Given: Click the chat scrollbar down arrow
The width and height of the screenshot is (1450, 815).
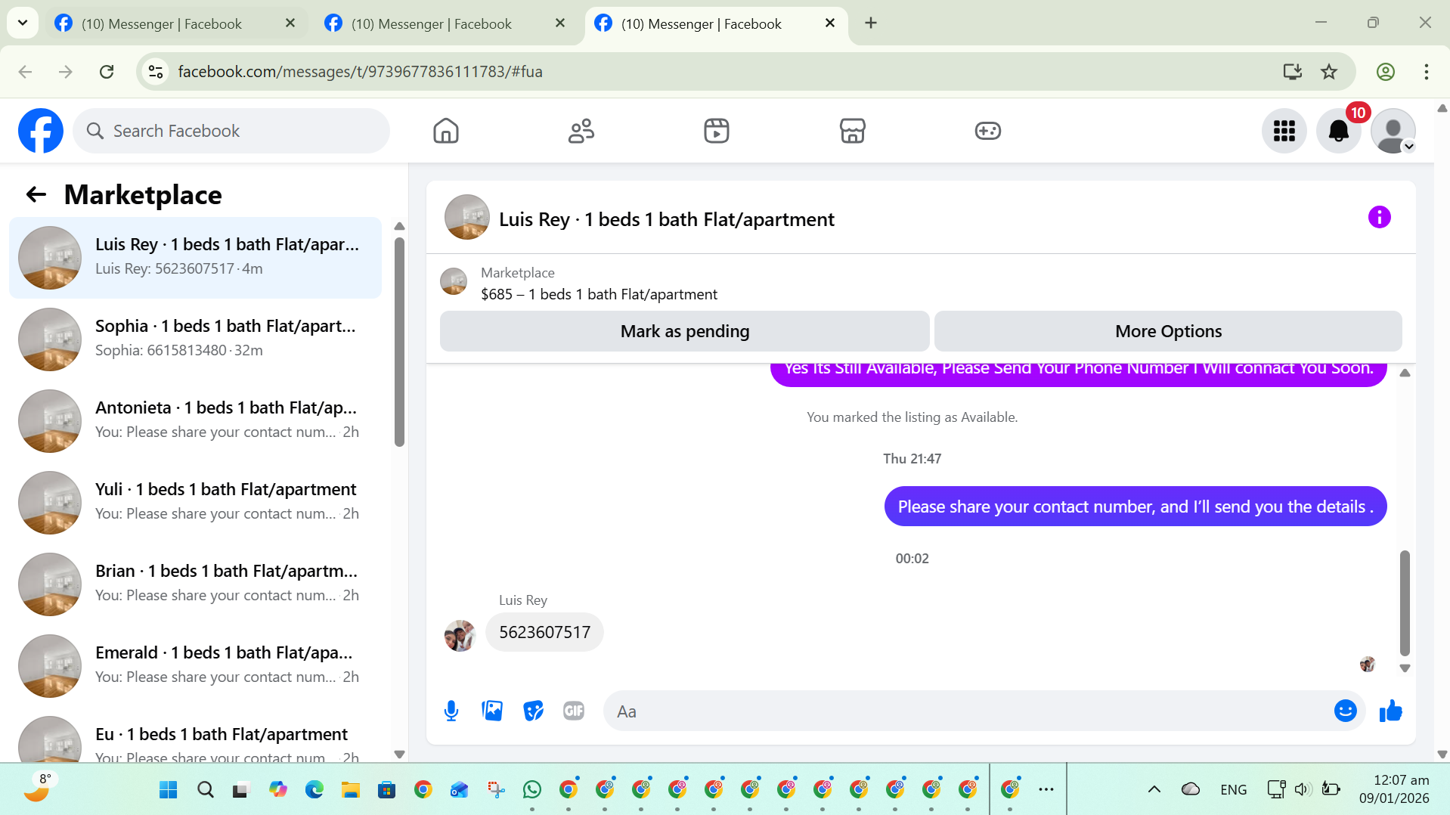Looking at the screenshot, I should click(x=1405, y=668).
